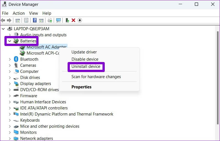Expand the Bluetooth category
The width and height of the screenshot is (220, 141).
10,59
